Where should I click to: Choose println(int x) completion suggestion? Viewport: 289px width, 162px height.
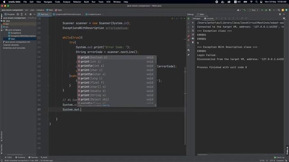(117, 66)
